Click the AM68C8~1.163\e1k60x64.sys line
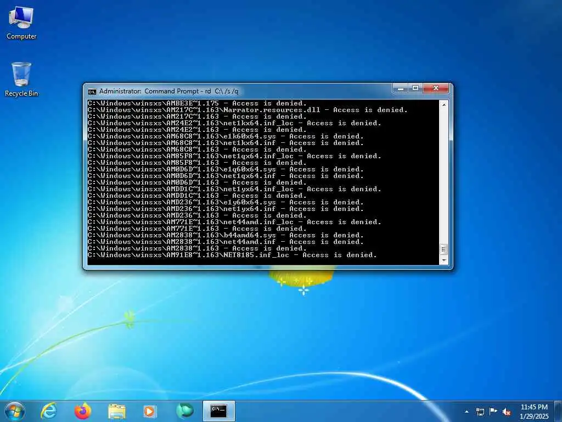 pyautogui.click(x=226, y=136)
